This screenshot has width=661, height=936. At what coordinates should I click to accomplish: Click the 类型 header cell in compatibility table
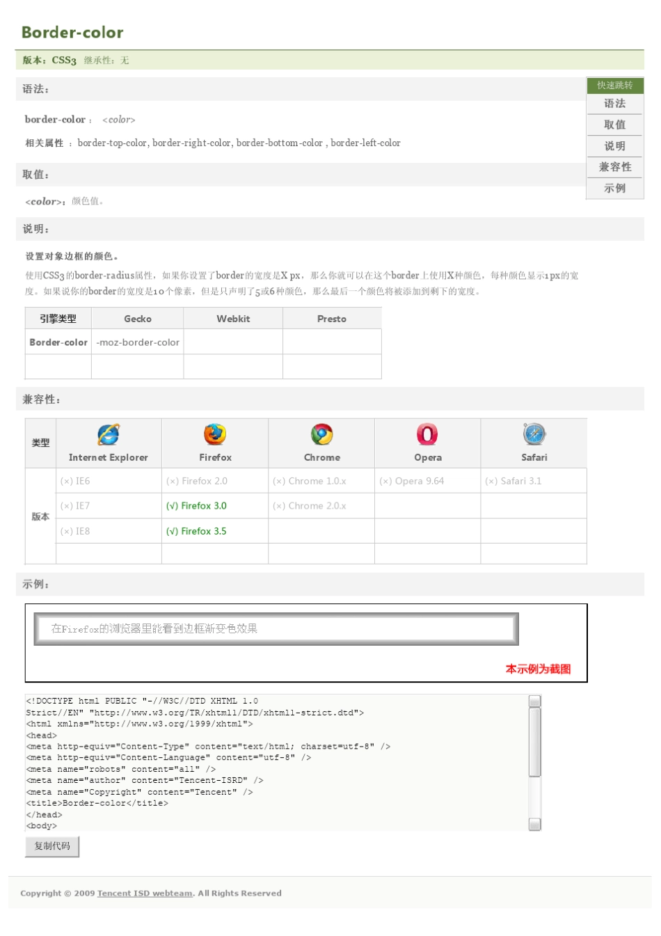point(40,443)
